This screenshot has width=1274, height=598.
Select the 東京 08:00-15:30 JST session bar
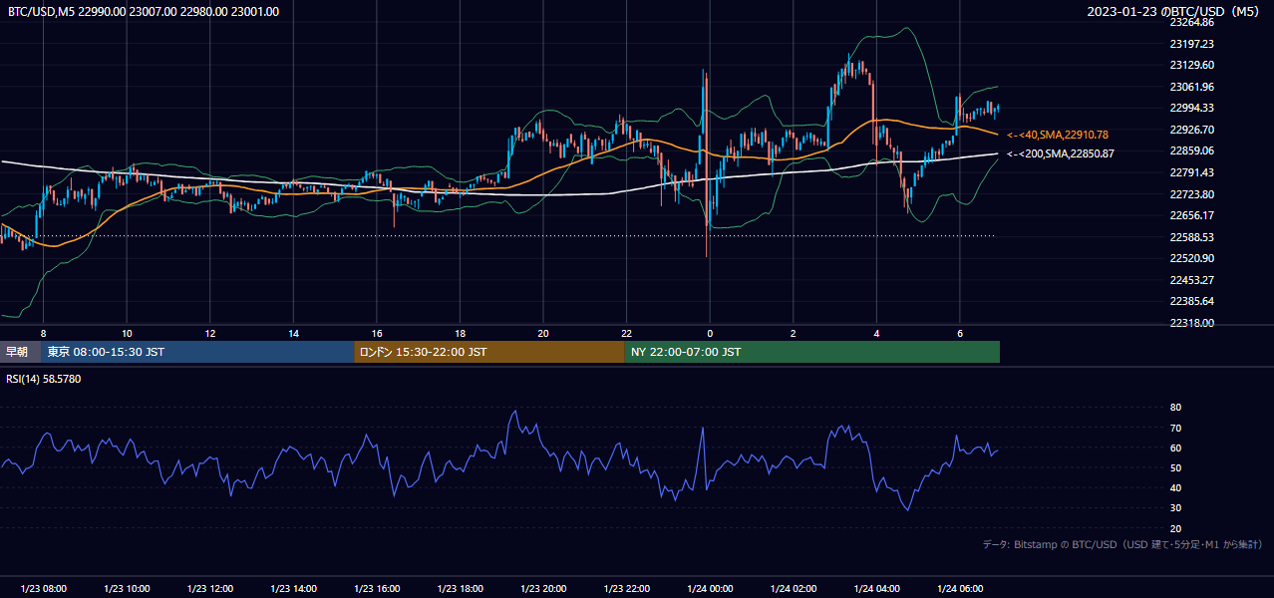click(197, 352)
